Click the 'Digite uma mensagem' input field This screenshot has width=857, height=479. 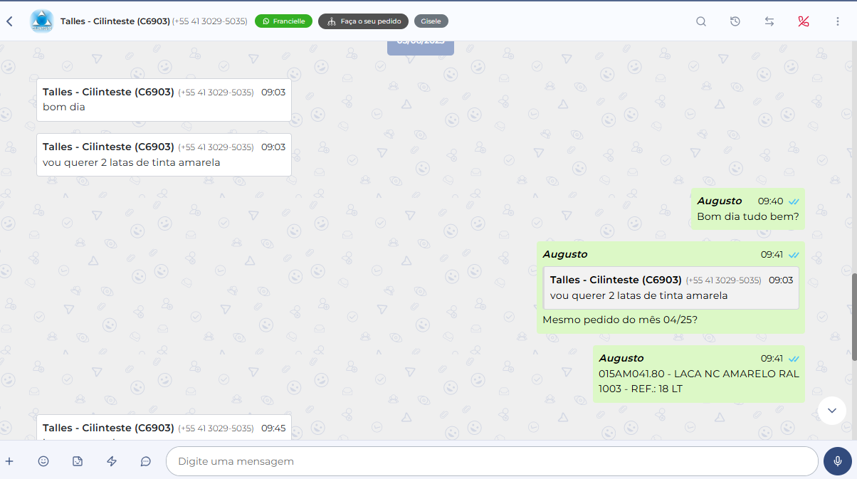point(491,461)
